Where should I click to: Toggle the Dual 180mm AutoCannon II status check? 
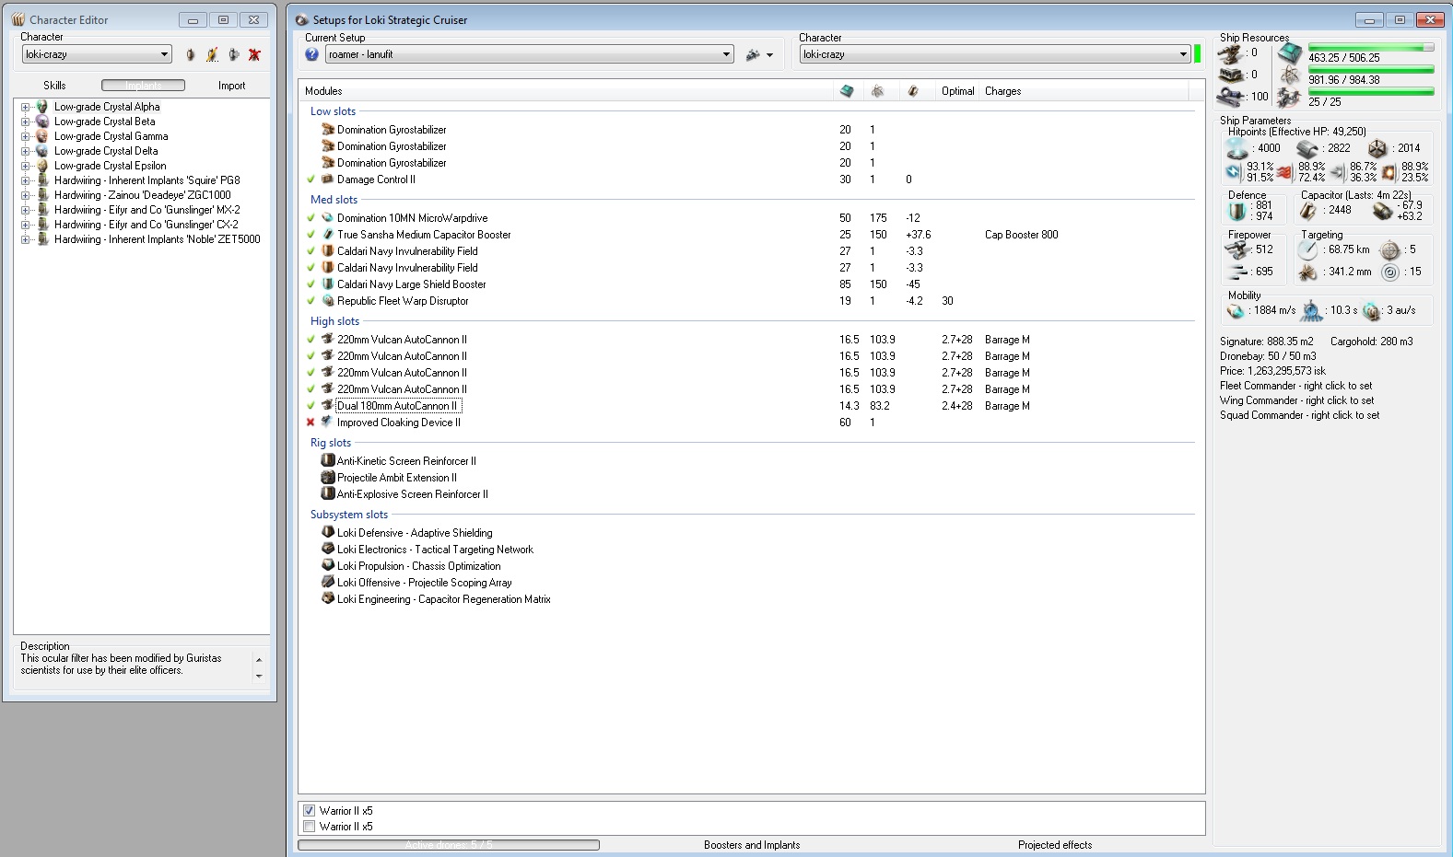coord(311,406)
